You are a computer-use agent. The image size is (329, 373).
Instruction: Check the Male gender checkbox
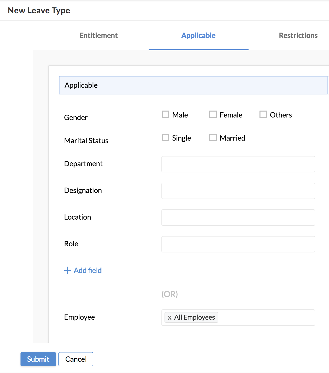(166, 114)
